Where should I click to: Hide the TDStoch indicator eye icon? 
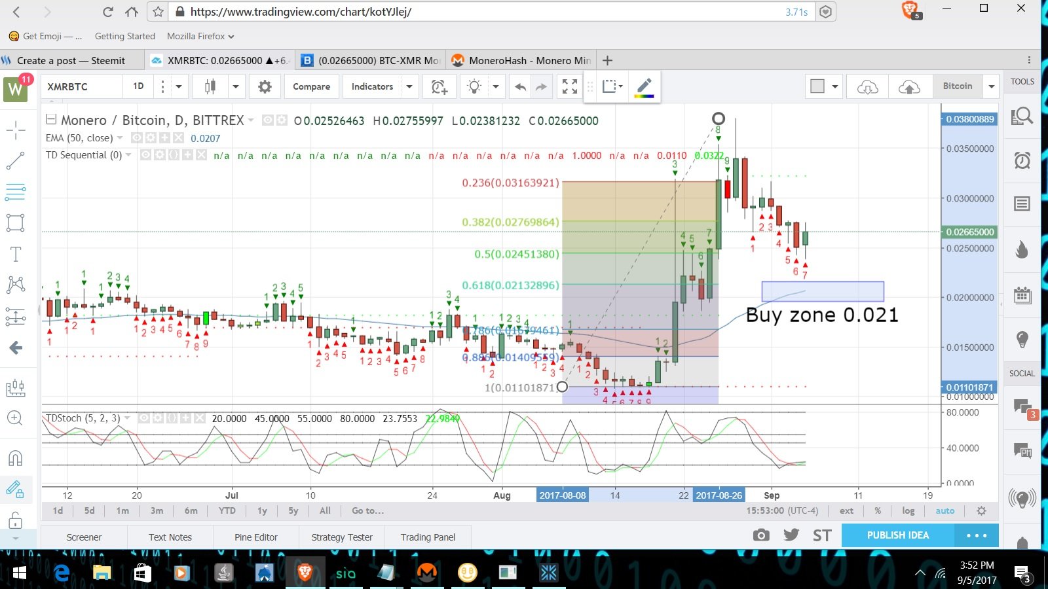click(144, 418)
